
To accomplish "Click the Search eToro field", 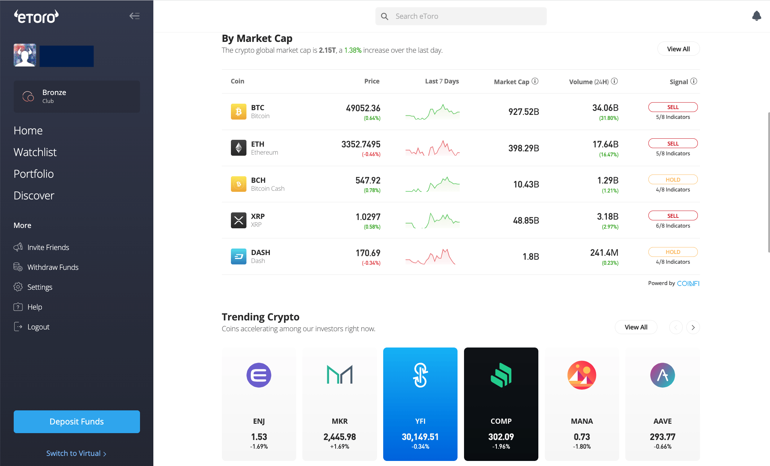I will pyautogui.click(x=461, y=16).
